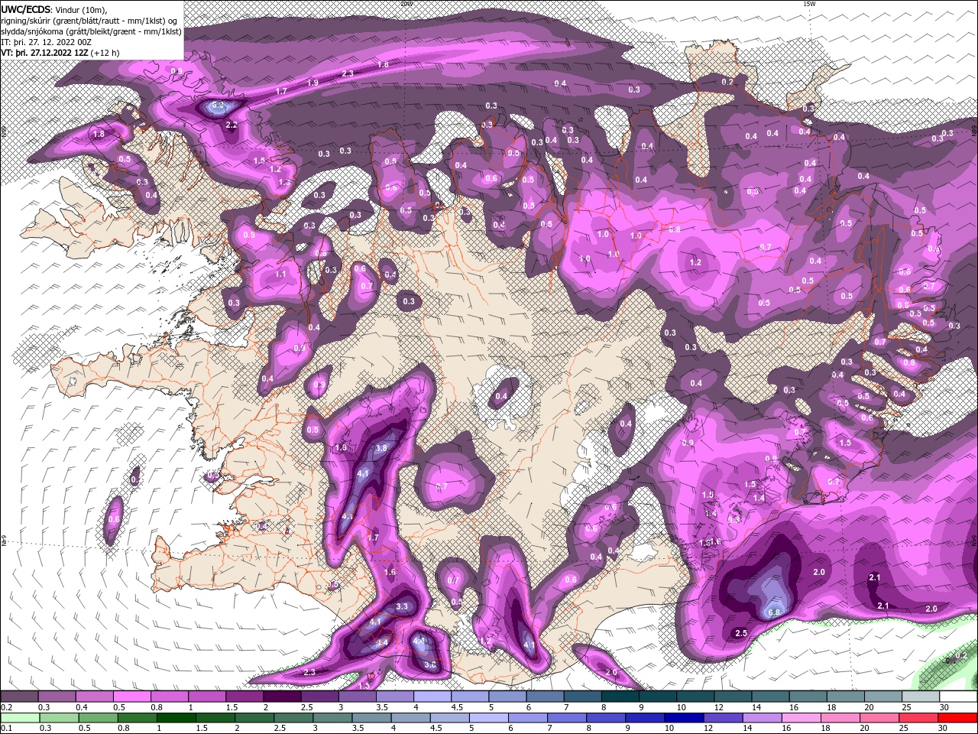
Task: Click the 0.2 label of the upper legend
Action: pos(7,706)
